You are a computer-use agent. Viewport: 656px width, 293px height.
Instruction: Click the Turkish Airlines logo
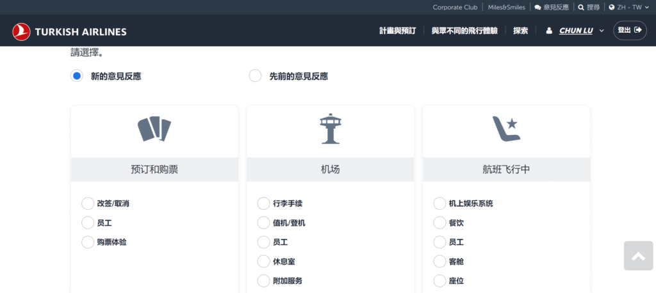(x=69, y=31)
